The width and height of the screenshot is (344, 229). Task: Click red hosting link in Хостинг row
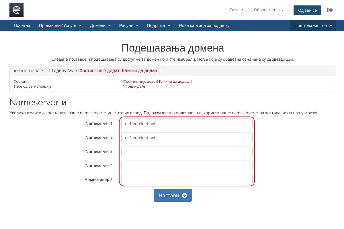[x=157, y=82]
